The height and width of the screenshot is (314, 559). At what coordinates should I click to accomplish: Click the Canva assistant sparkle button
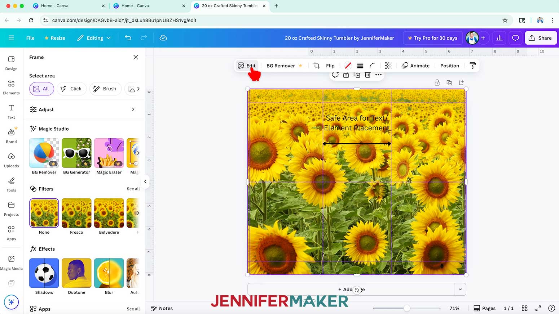point(11,302)
